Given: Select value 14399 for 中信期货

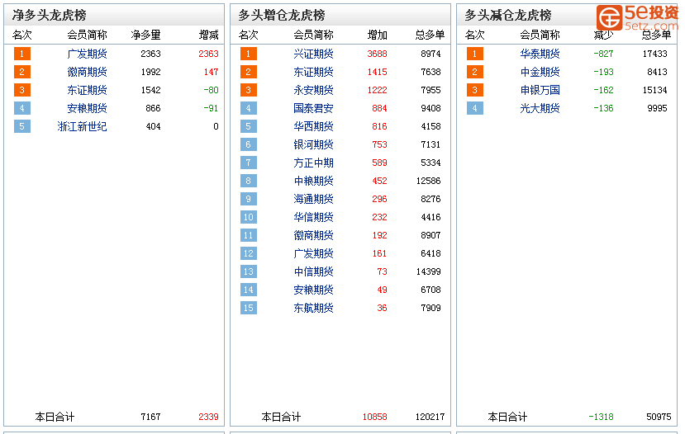Looking at the screenshot, I should click(x=429, y=271).
